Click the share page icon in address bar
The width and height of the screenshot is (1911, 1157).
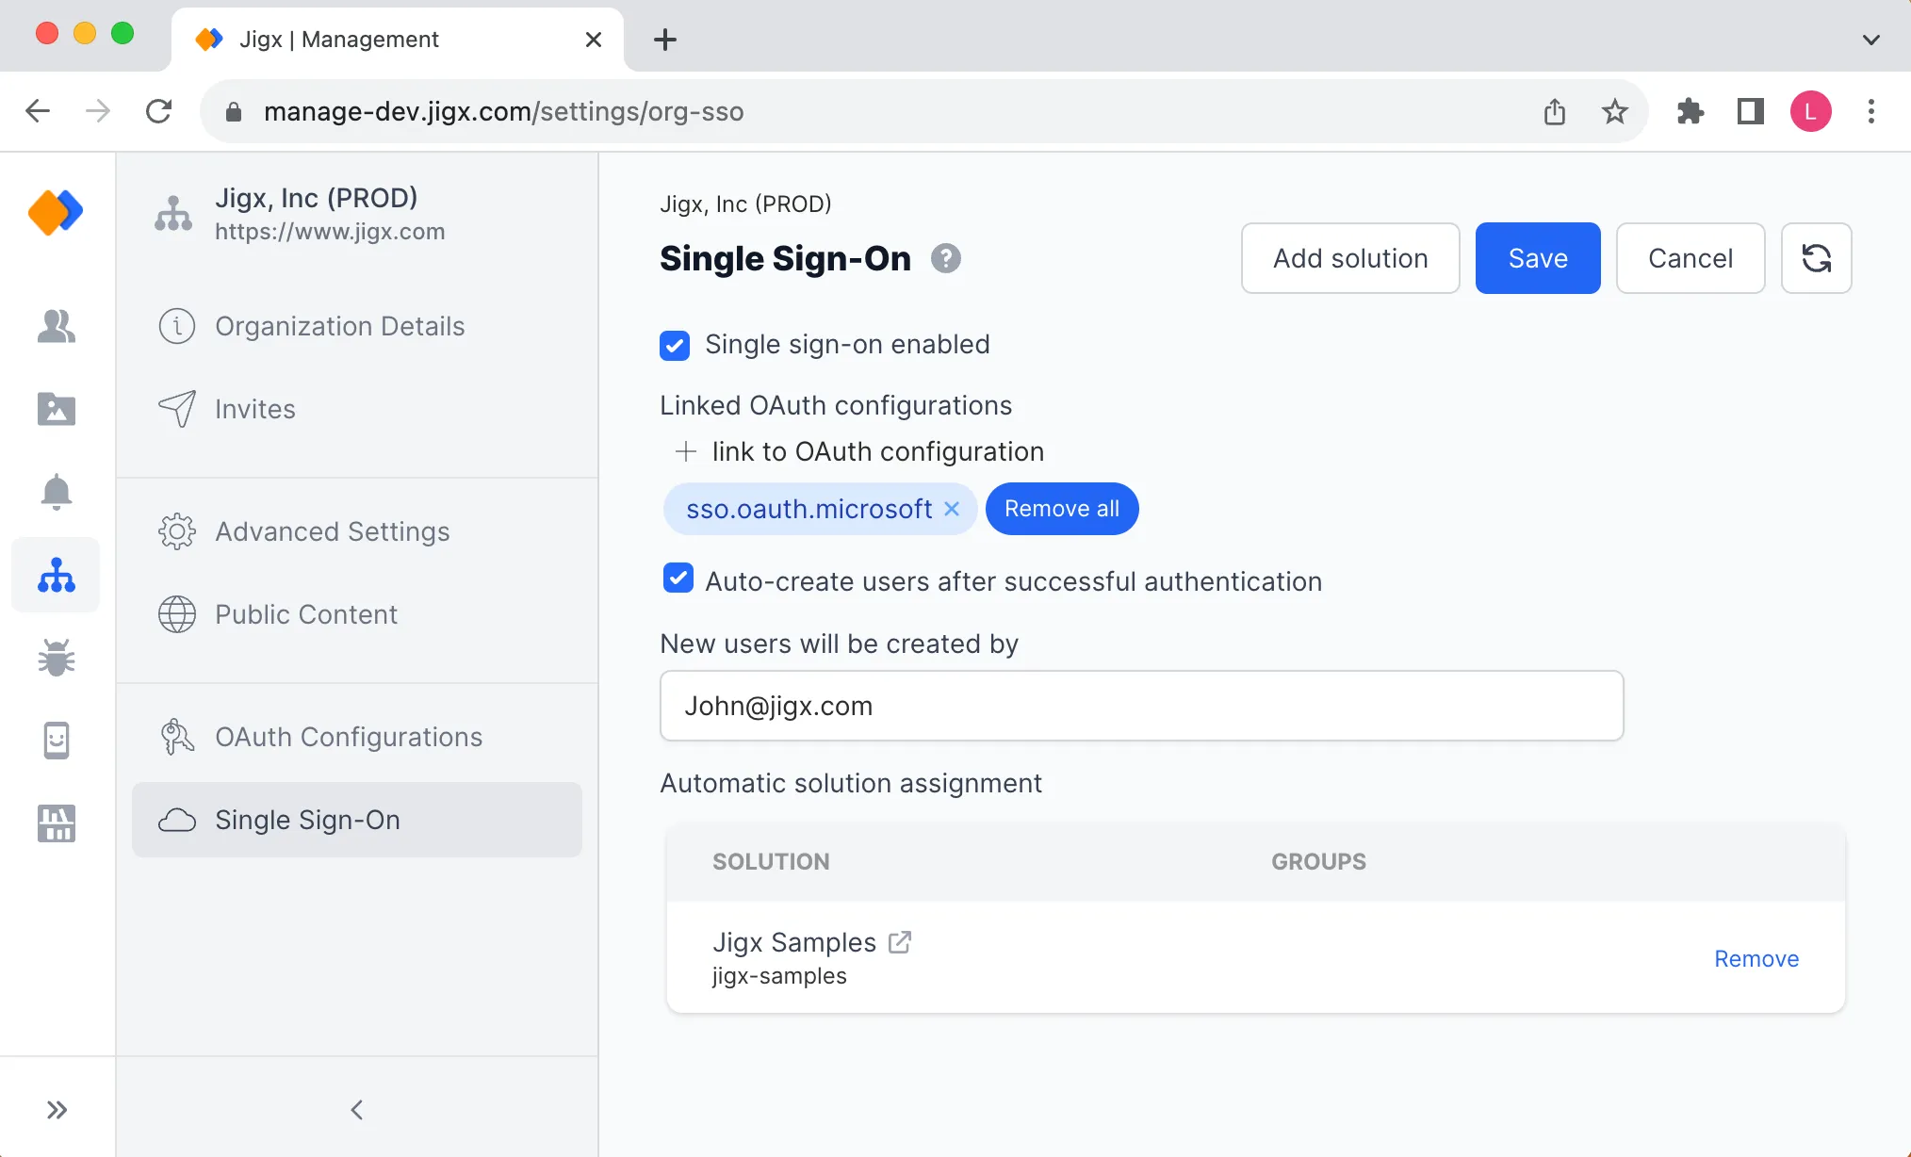[x=1555, y=111]
